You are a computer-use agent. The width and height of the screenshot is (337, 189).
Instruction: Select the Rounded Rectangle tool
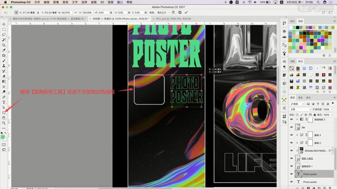[x=4, y=113]
